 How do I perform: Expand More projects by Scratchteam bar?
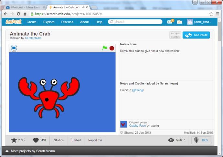(x=110, y=151)
